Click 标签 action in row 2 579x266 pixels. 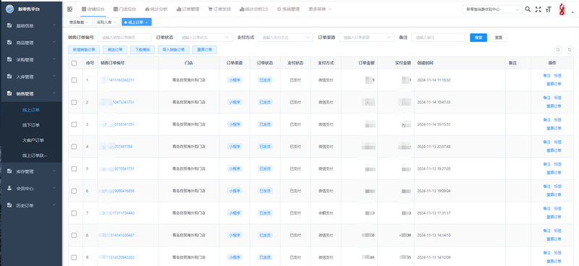[557, 98]
